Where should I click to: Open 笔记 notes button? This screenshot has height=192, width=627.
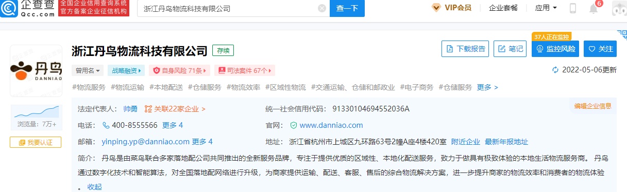pyautogui.click(x=510, y=49)
